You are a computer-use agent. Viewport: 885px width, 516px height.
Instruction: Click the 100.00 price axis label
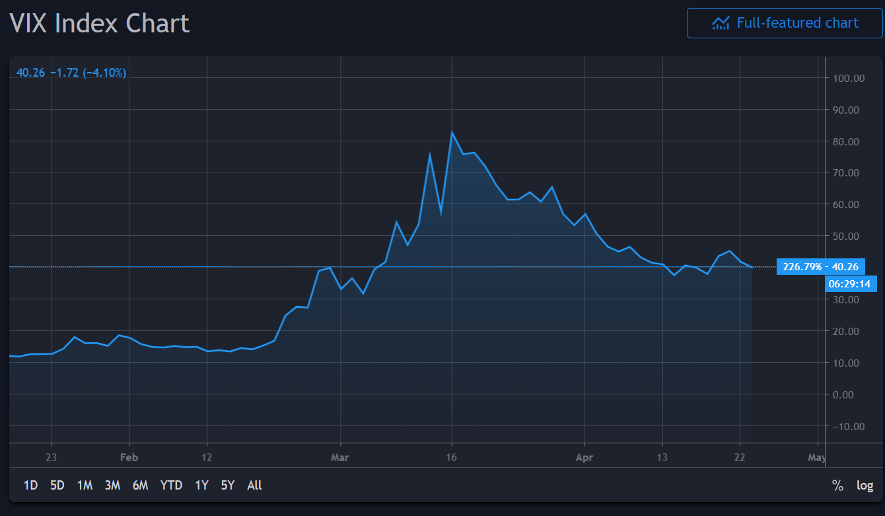click(x=847, y=78)
